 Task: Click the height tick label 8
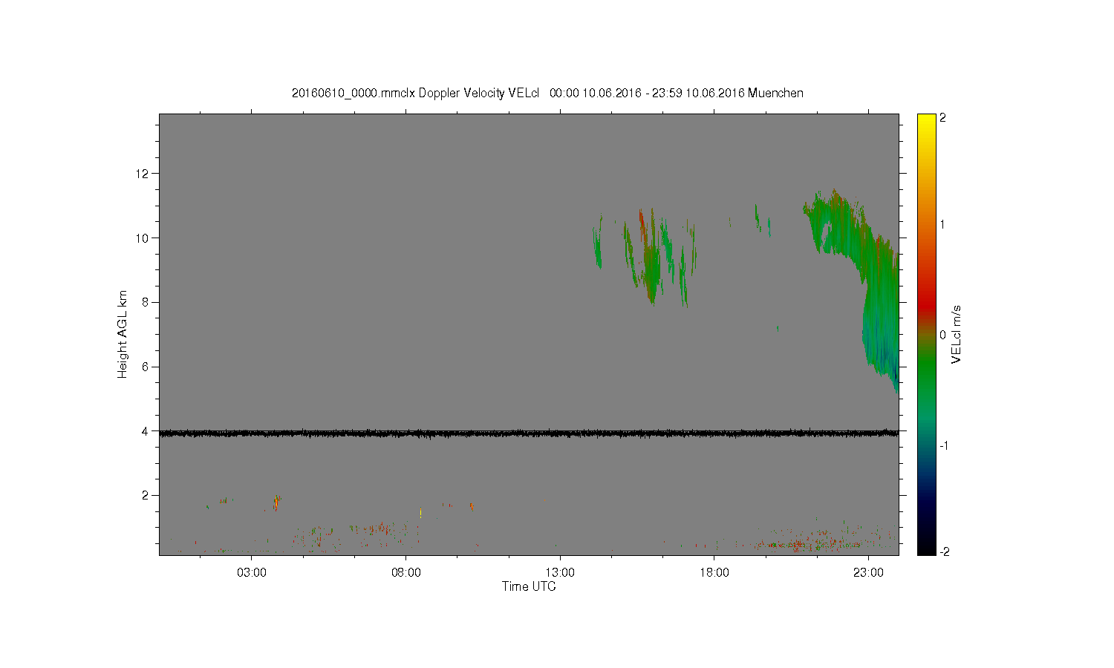[146, 302]
